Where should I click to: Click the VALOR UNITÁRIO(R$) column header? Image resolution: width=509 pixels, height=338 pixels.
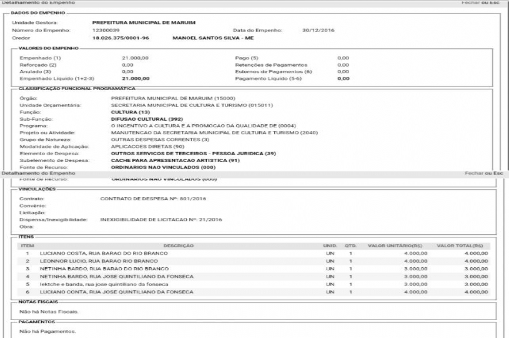(x=395, y=245)
